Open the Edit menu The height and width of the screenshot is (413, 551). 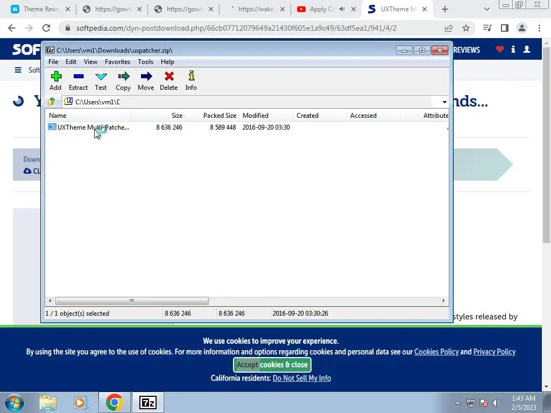[71, 62]
